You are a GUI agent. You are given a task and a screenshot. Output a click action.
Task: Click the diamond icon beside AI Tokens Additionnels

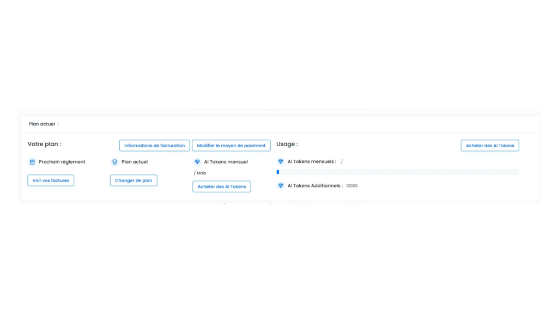281,186
